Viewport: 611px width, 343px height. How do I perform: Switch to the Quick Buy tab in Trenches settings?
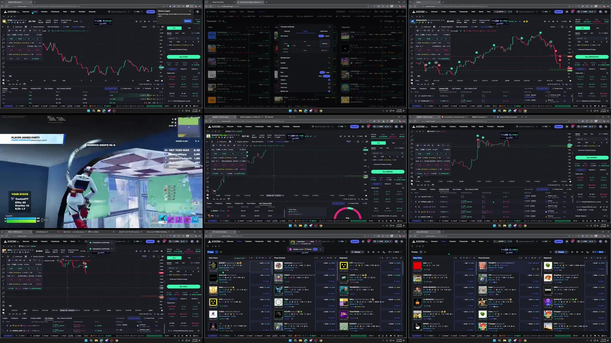click(x=324, y=31)
